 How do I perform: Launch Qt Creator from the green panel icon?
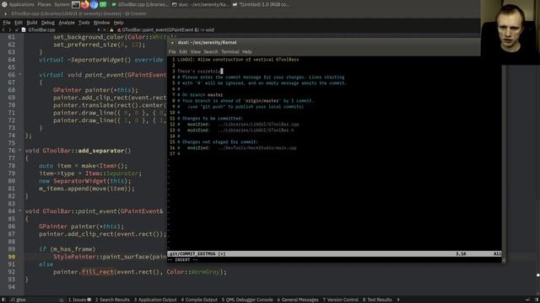(103, 4)
